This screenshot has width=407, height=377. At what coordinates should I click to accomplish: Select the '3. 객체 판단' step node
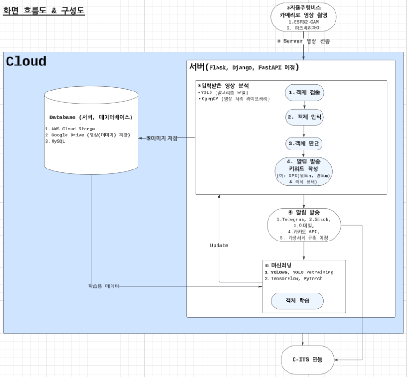tap(304, 144)
